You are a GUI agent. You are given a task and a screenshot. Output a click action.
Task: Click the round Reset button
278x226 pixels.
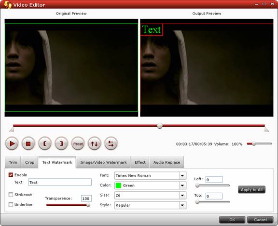point(78,144)
